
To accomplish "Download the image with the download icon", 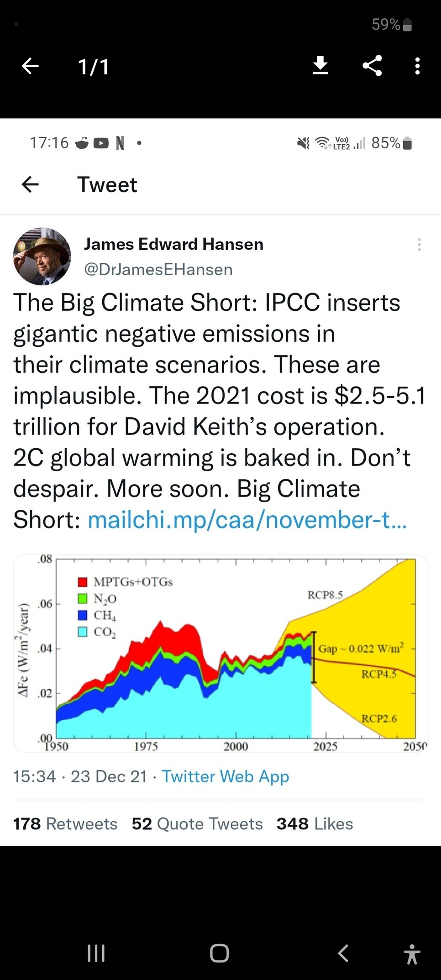I will (320, 66).
